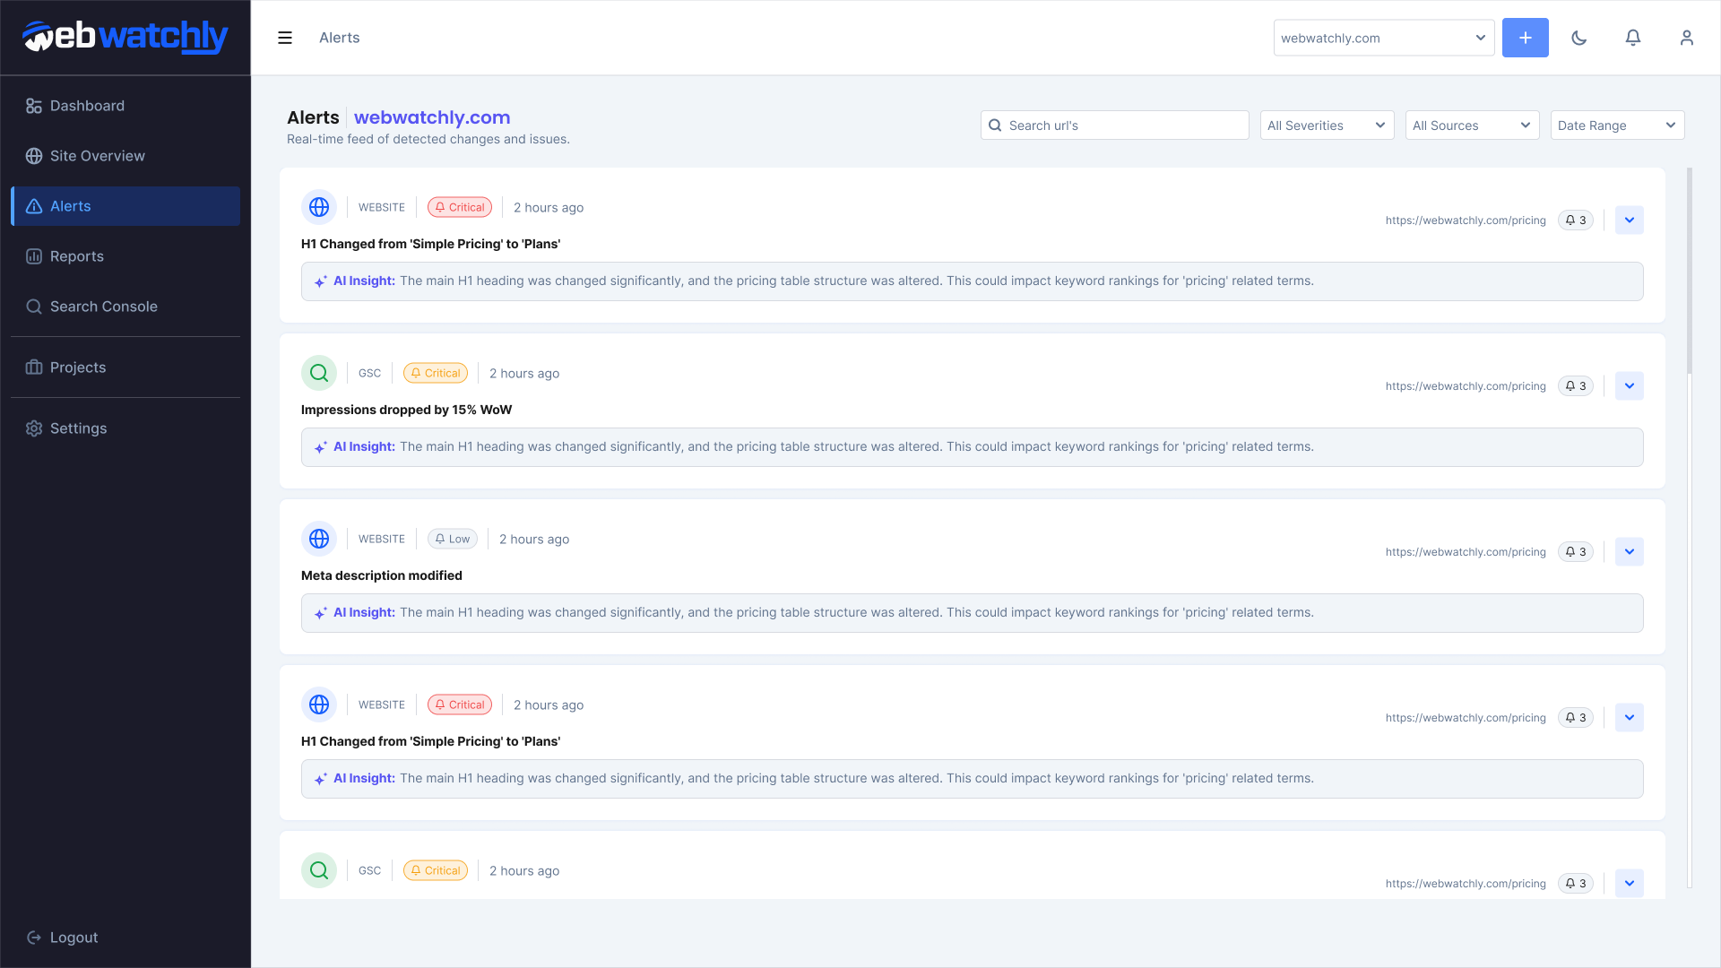The height and width of the screenshot is (968, 1721).
Task: Open the notifications bell in the header
Action: tap(1633, 38)
